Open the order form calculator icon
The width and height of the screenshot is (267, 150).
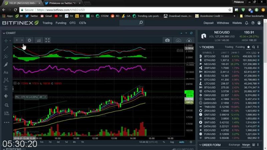[254, 145]
